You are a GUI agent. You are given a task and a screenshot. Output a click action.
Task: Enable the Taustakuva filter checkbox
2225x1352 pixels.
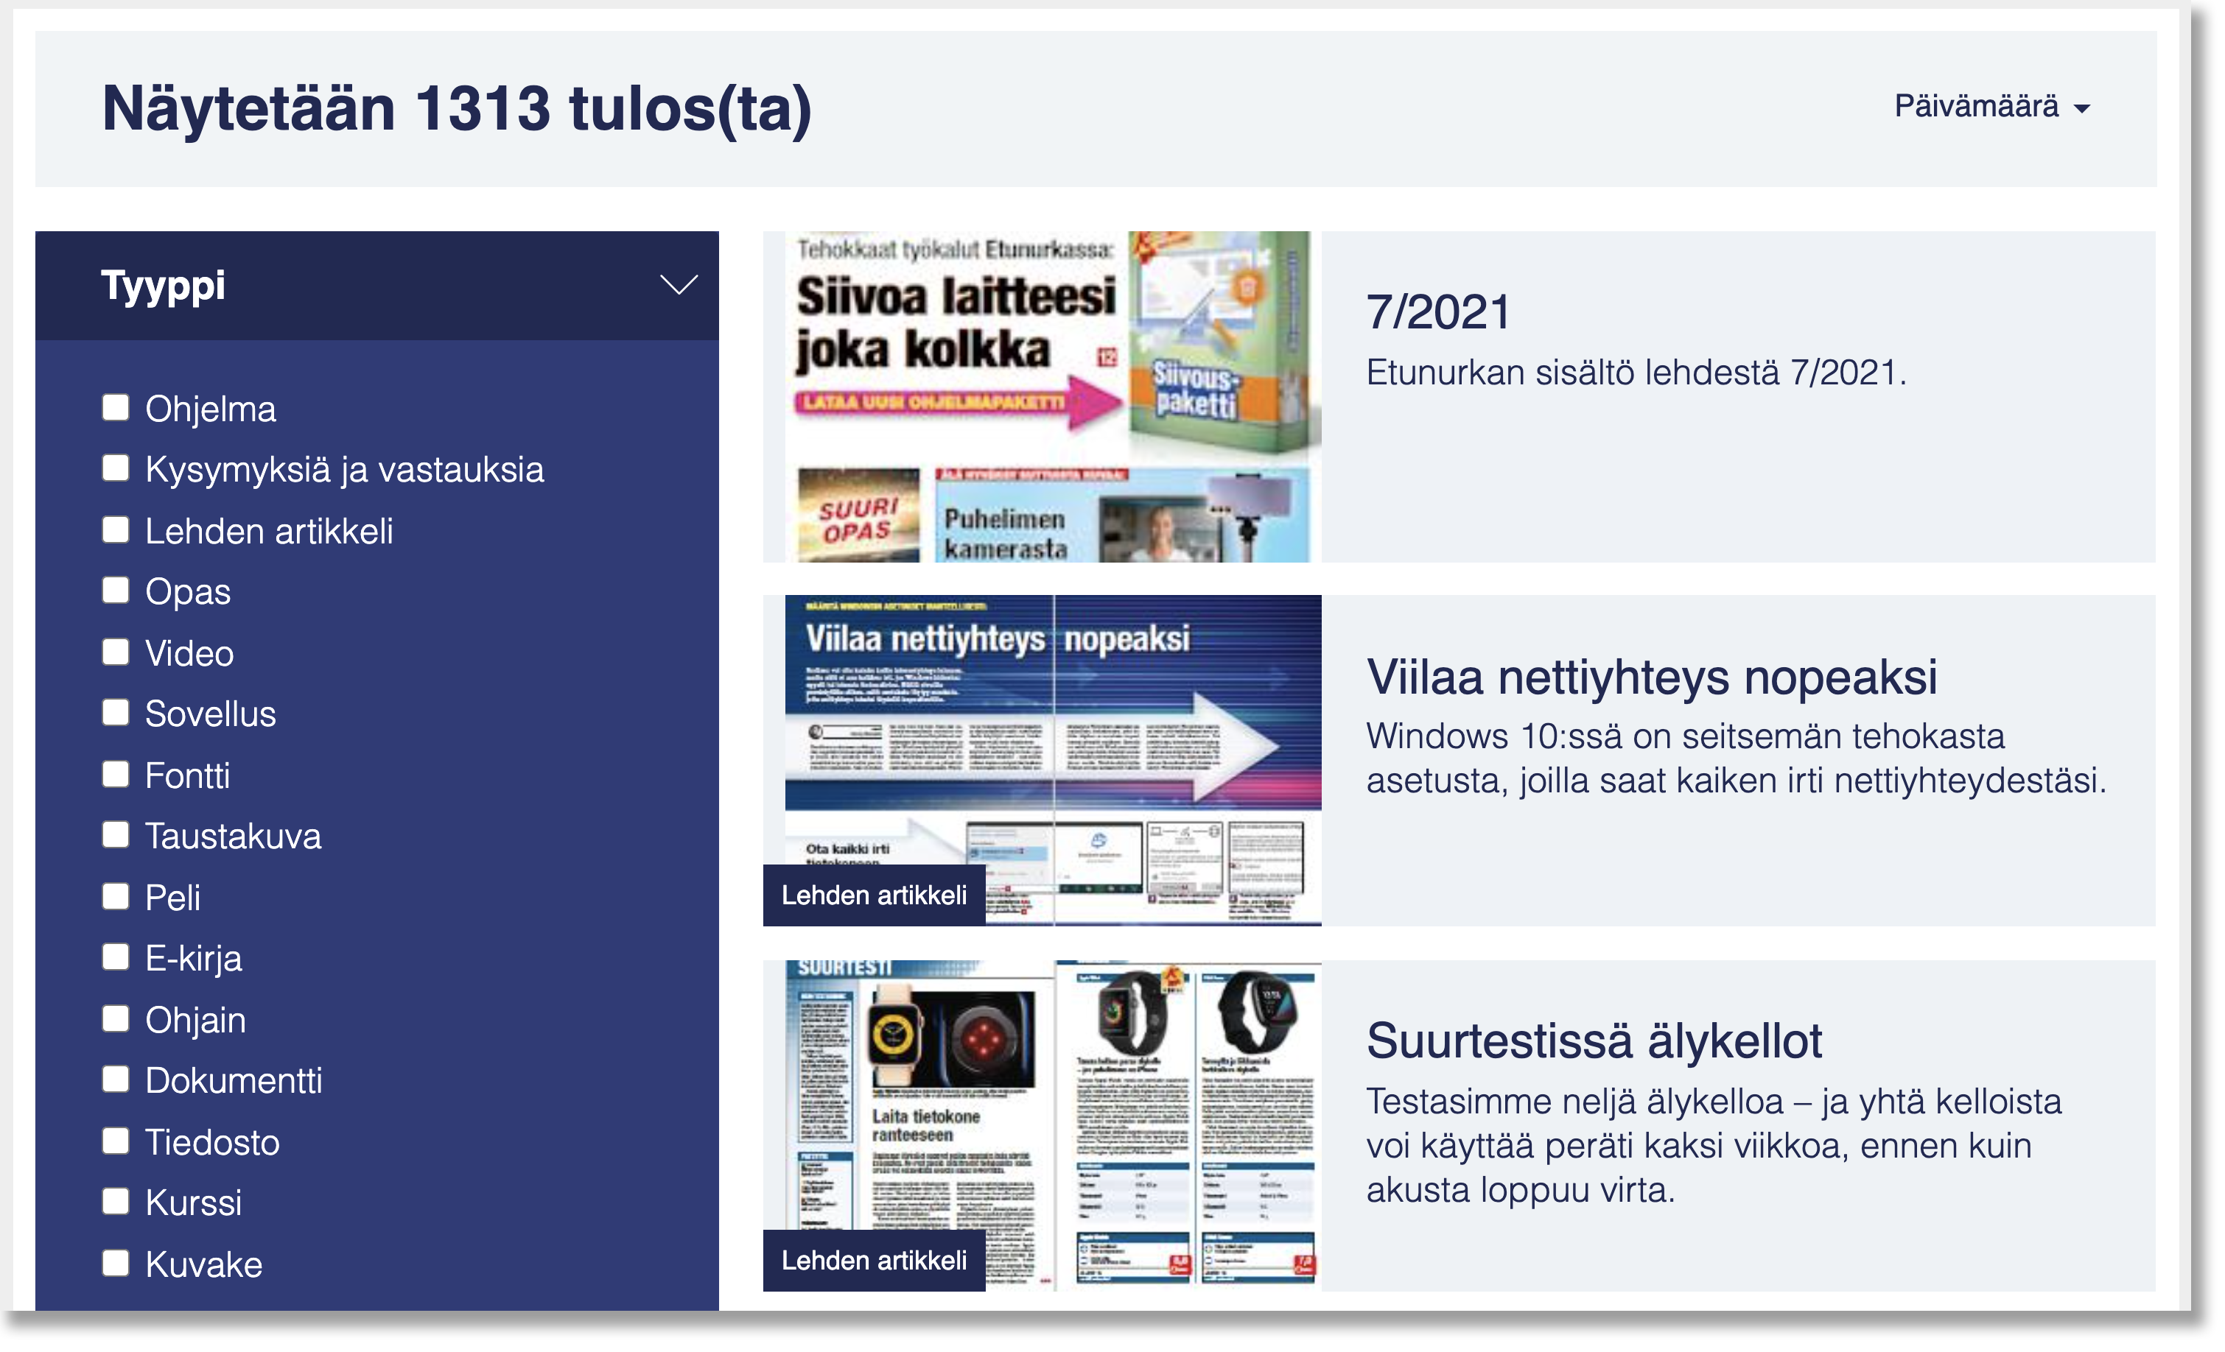click(x=116, y=835)
